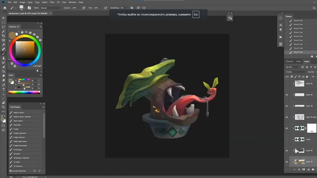Show Layer 48 visibility box

[x=287, y=83]
